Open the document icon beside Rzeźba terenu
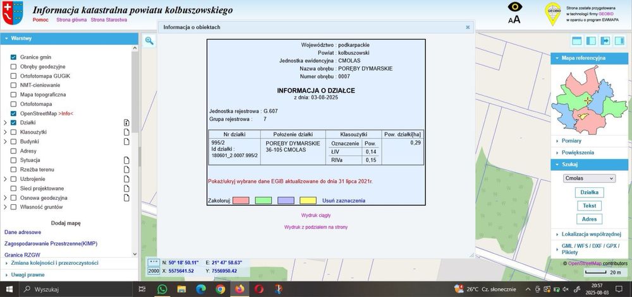Viewport: 632px width, 297px height. [126, 170]
